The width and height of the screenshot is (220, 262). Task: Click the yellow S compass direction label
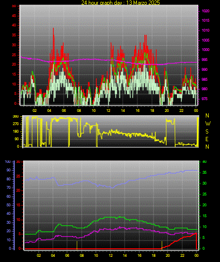[x=207, y=132]
